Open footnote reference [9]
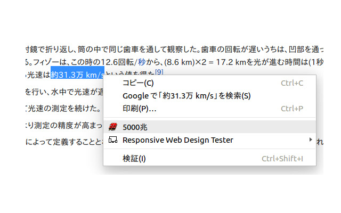 [x=159, y=72]
